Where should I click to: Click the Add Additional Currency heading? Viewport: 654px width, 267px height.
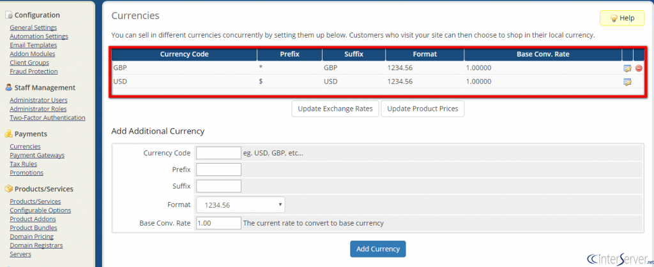158,131
